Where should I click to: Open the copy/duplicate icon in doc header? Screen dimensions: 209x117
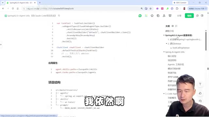(x=158, y=16)
